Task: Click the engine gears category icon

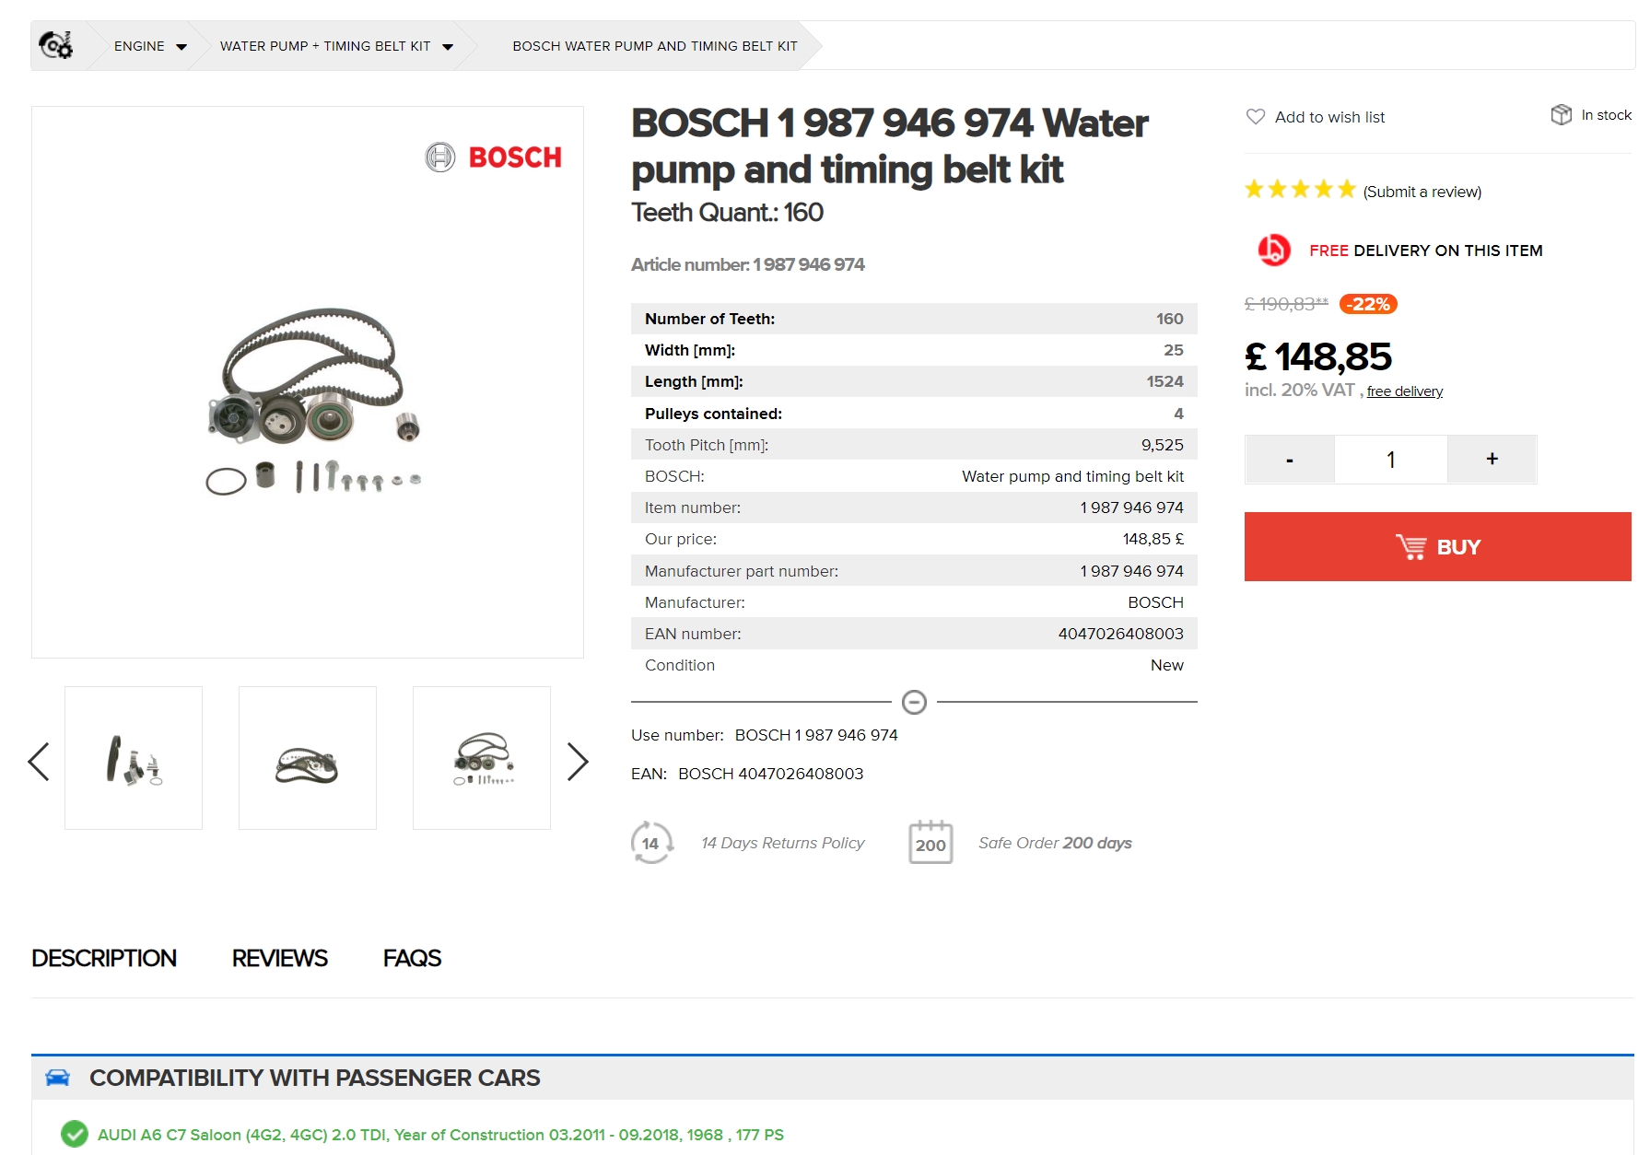Action: tap(55, 45)
